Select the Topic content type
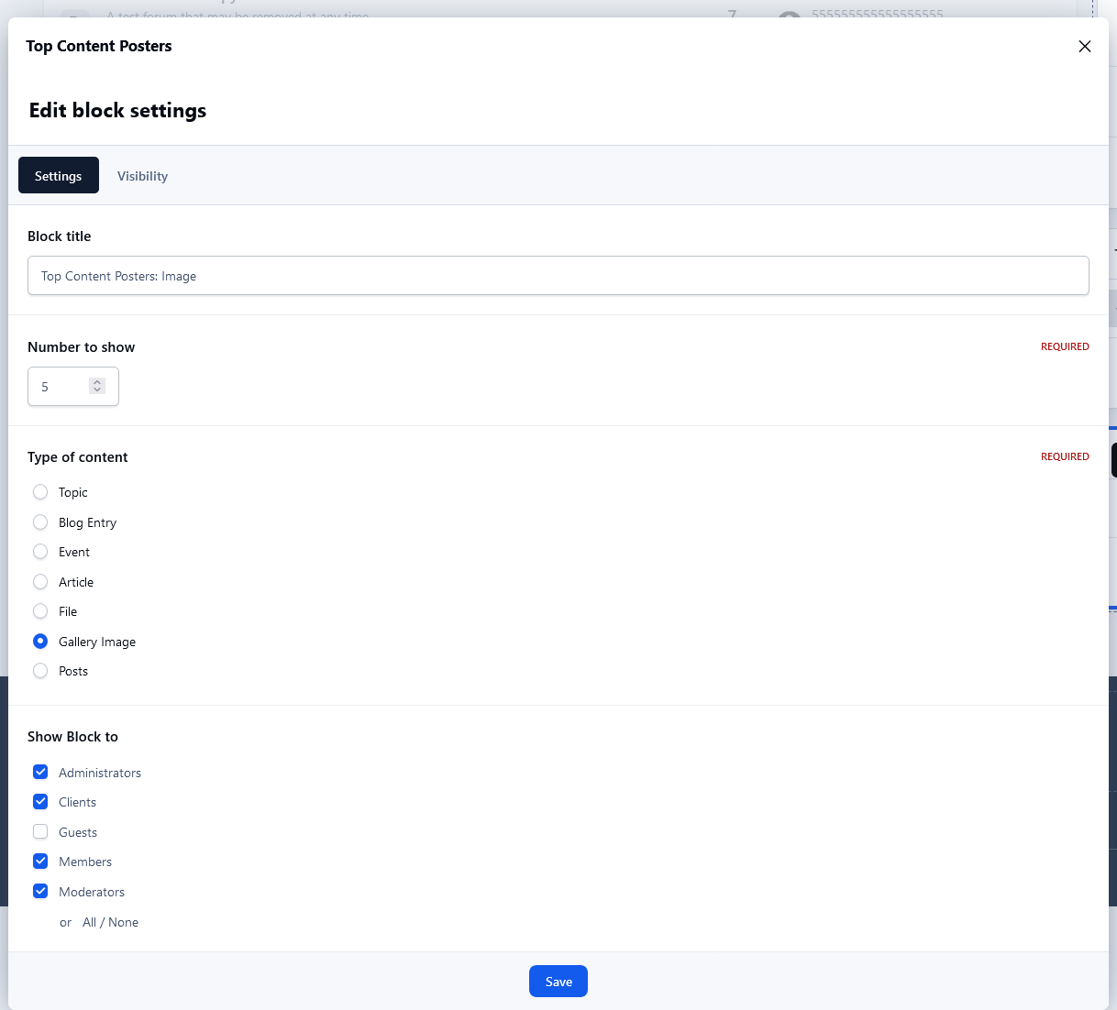The image size is (1117, 1010). (40, 492)
